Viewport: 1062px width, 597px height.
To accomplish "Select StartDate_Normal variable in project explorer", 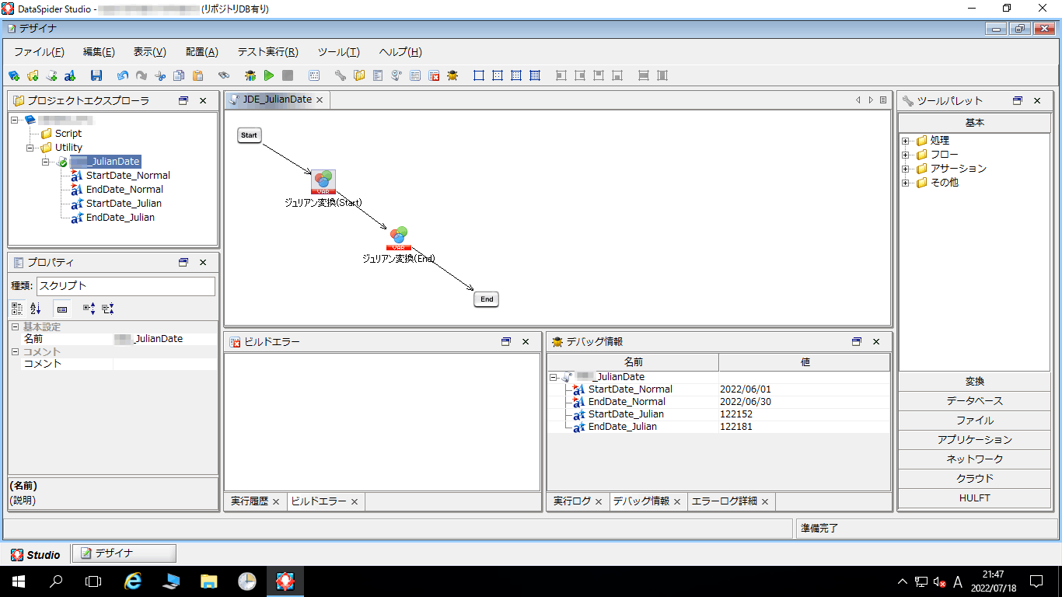I will click(x=128, y=176).
